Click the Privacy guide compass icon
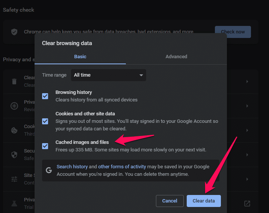The width and height of the screenshot is (269, 213). point(14,106)
